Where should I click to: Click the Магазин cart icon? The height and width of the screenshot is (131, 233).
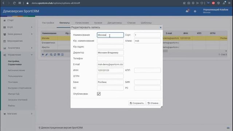tap(5, 114)
